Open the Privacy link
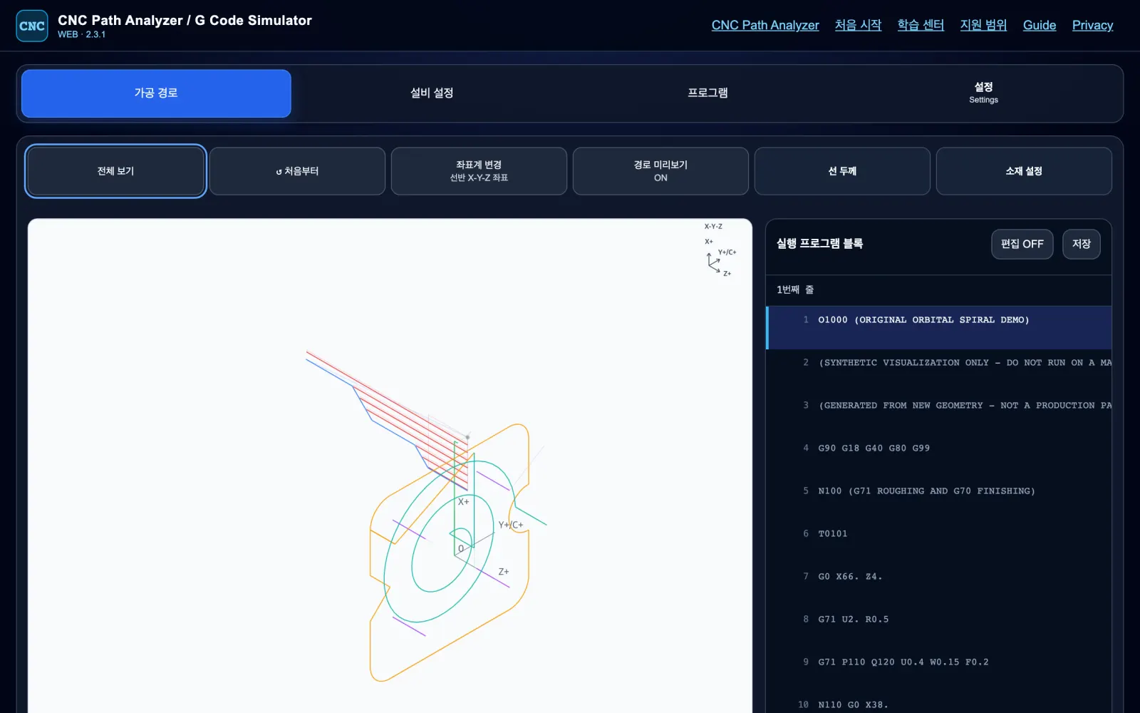 [1092, 25]
